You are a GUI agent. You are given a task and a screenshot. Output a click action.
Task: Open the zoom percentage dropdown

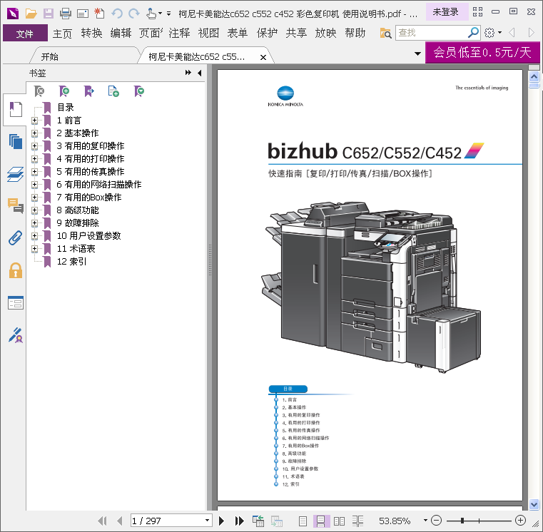tap(425, 520)
